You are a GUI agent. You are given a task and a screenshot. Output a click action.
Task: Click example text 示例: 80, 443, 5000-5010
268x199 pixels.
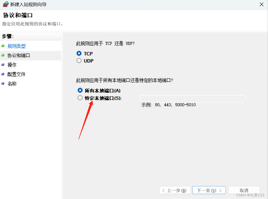(168, 105)
